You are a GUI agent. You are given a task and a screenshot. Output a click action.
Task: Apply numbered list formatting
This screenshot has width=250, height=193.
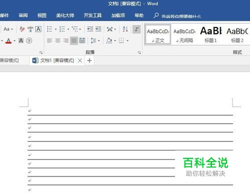tap(62, 29)
